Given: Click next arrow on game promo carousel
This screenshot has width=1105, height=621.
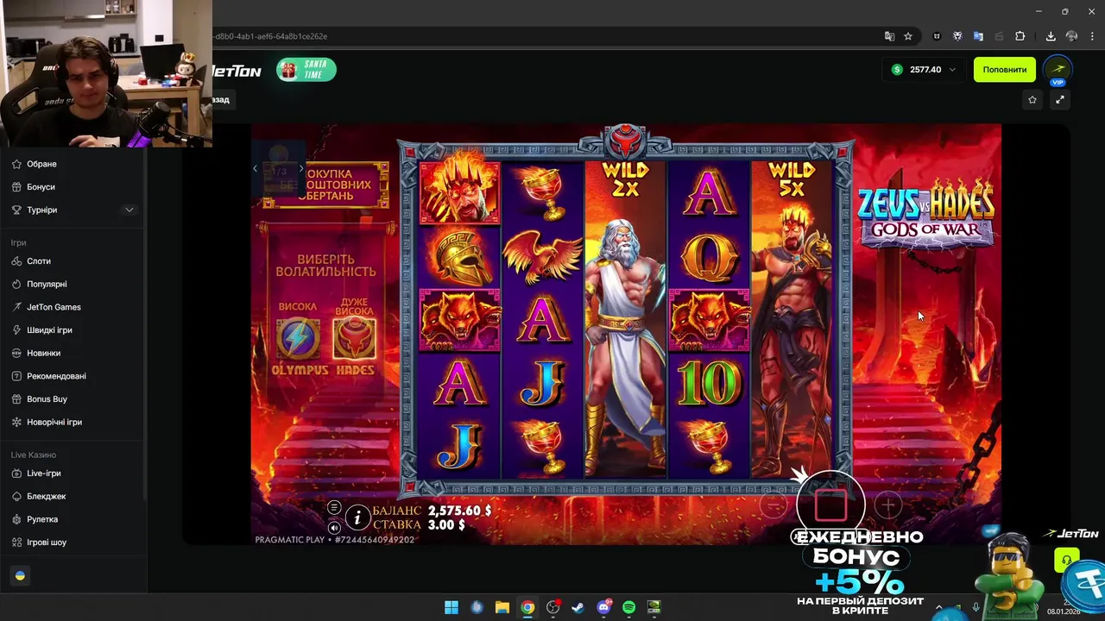Looking at the screenshot, I should point(301,168).
